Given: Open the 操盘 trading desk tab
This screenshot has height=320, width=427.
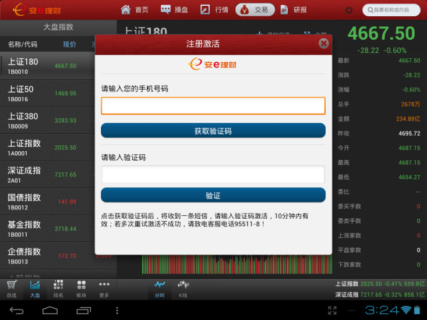Looking at the screenshot, I should click(174, 10).
